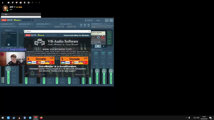Toggle recorder routing to A3
Image resolution: width=214 pixels, height=120 pixels.
point(109,37)
